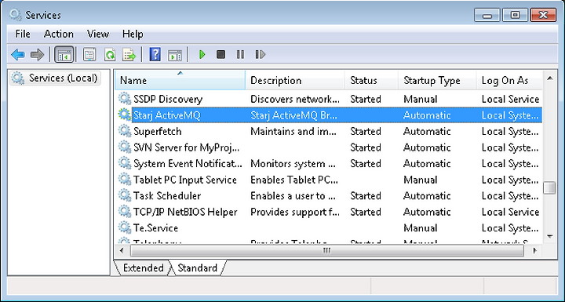Click the gear icon beside SSDP Discovery
The image size is (565, 302).
point(125,99)
